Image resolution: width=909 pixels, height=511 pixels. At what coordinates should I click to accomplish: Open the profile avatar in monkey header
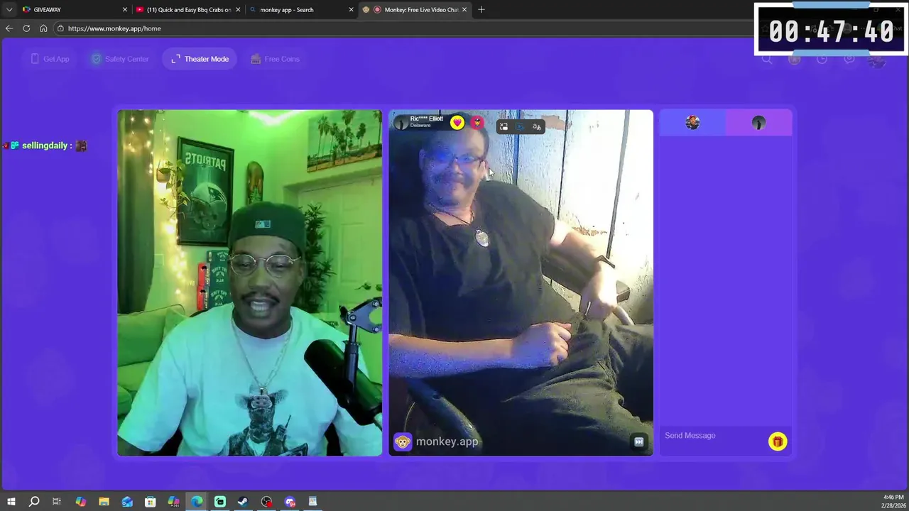click(878, 60)
